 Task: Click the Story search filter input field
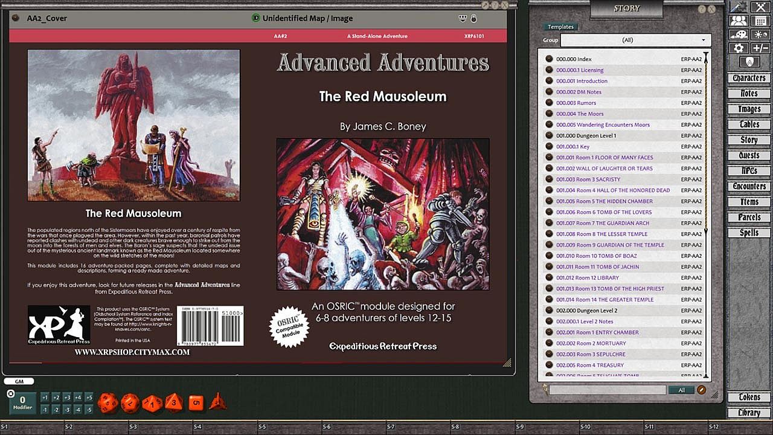pos(608,390)
